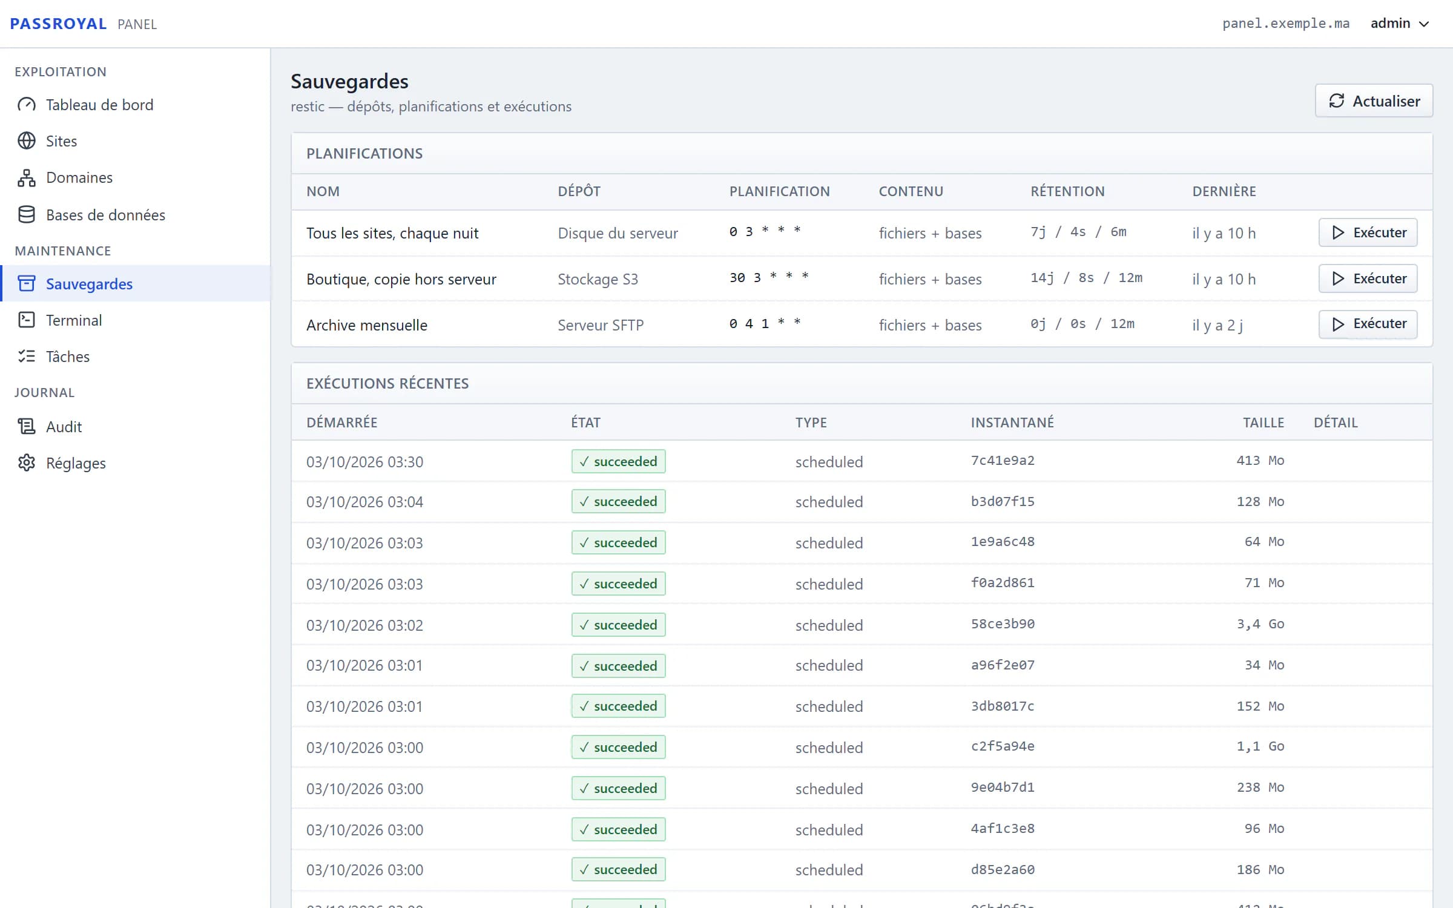The image size is (1453, 908).
Task: Go to Domaines in the sidebar
Action: coord(135,177)
